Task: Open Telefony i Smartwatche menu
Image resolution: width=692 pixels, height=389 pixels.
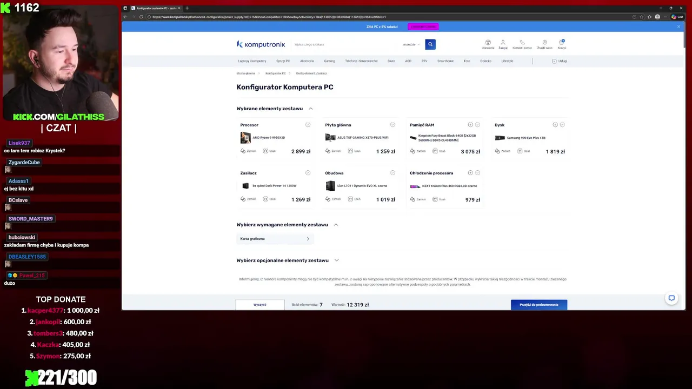Action: pyautogui.click(x=361, y=61)
